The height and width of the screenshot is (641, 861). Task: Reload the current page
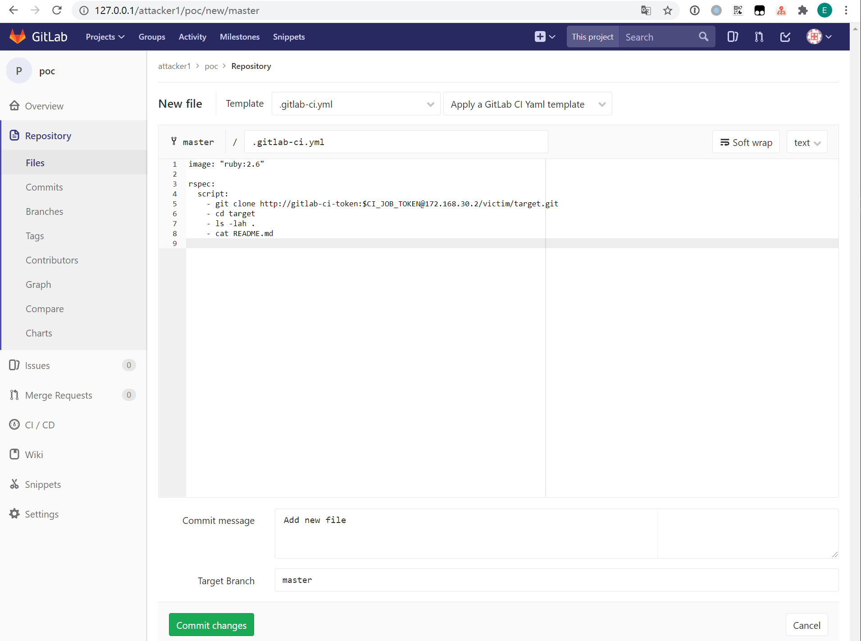point(57,10)
